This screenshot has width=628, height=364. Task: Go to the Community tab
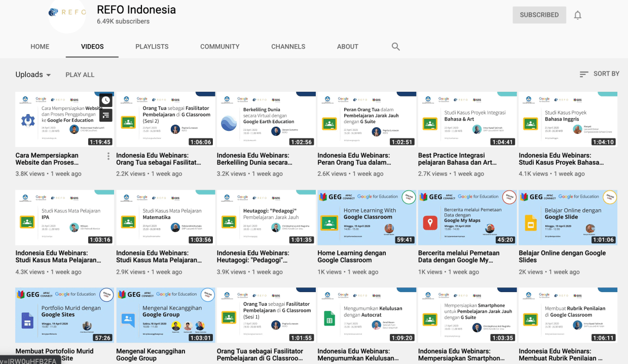coord(220,47)
